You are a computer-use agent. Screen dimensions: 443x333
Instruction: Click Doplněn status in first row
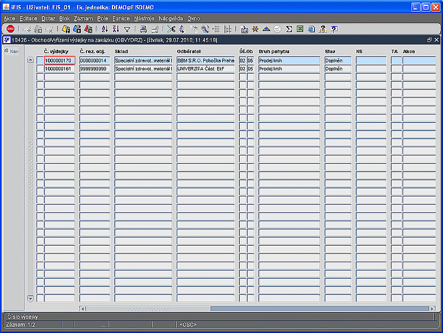[338, 60]
